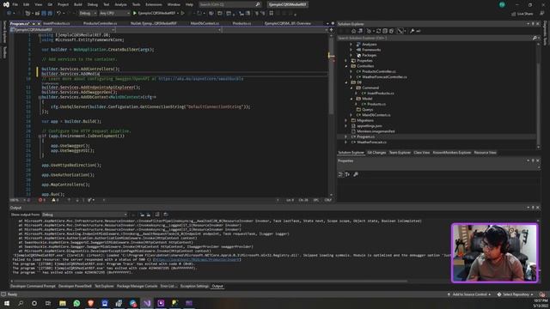Switch to the Package Manager Console tab
Viewport: 550px width, 309px height.
(x=137, y=286)
